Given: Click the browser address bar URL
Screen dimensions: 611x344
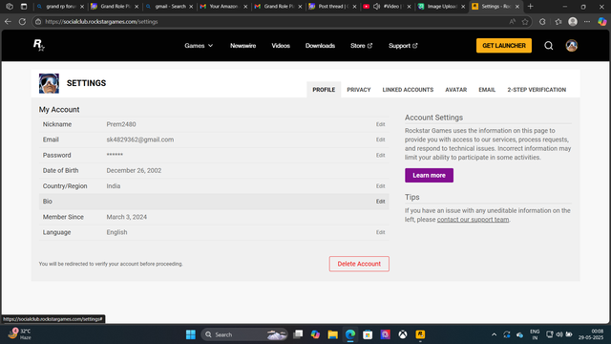Looking at the screenshot, I should click(x=101, y=21).
